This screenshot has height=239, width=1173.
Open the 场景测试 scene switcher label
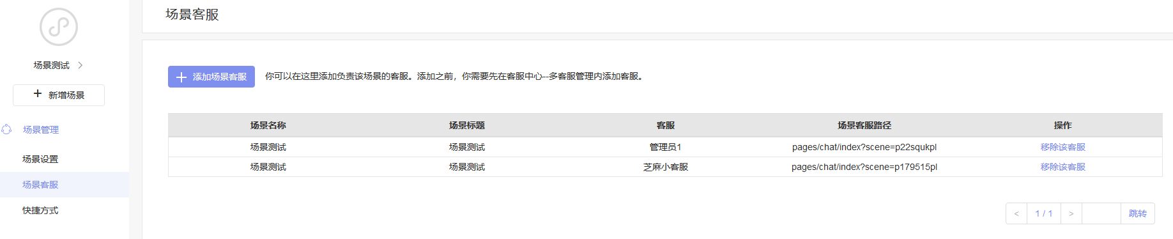tap(52, 65)
